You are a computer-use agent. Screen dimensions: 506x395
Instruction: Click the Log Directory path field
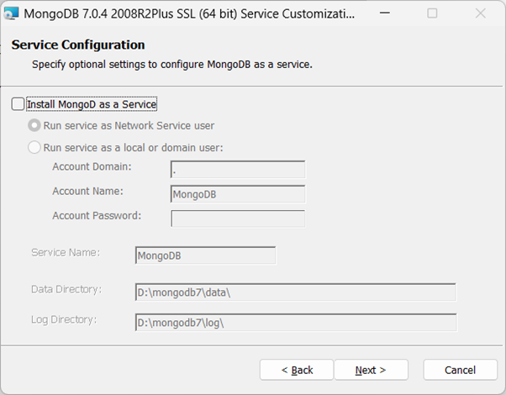click(x=295, y=323)
